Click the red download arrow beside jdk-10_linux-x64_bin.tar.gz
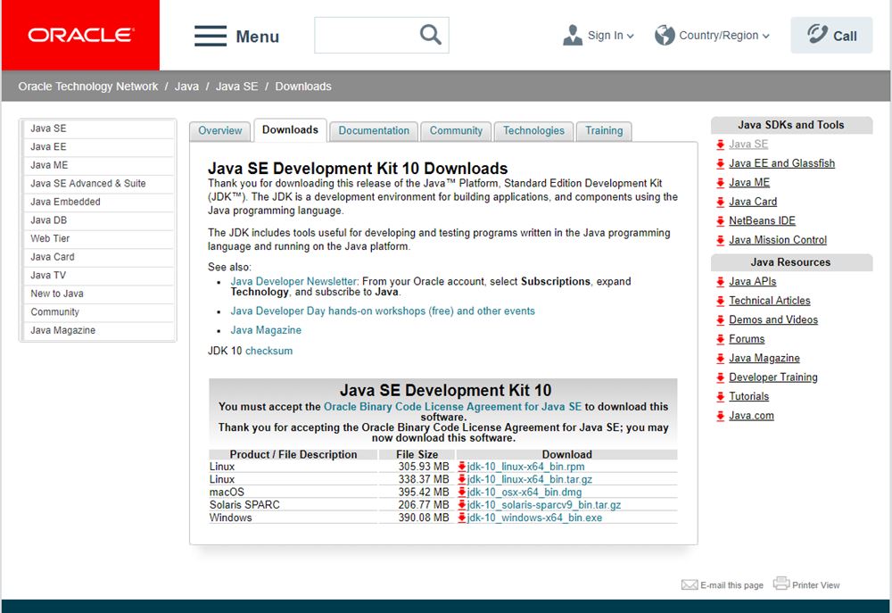 pos(462,479)
